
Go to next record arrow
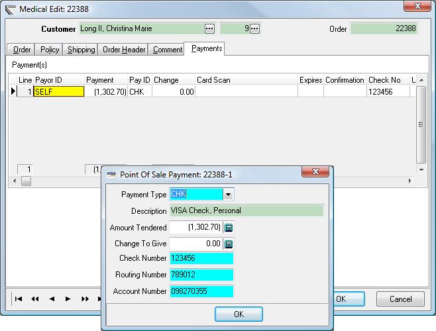pos(68,299)
